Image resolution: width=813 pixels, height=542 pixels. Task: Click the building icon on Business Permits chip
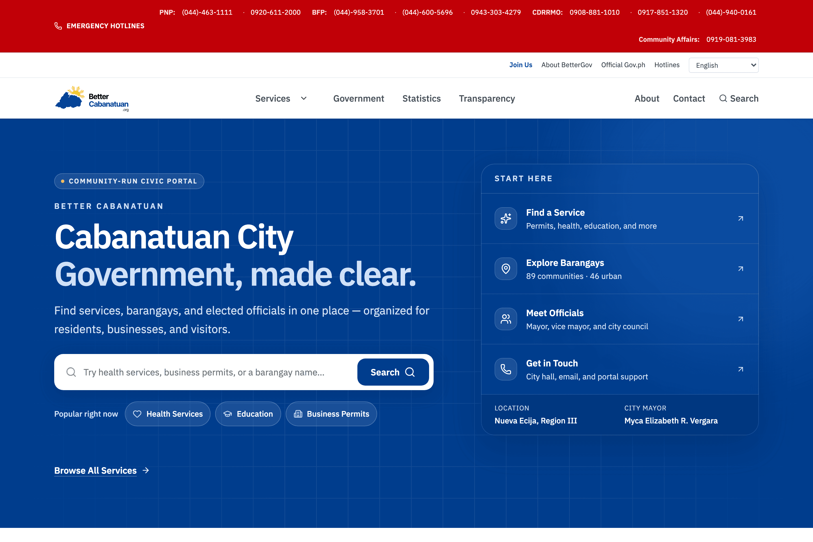tap(298, 414)
